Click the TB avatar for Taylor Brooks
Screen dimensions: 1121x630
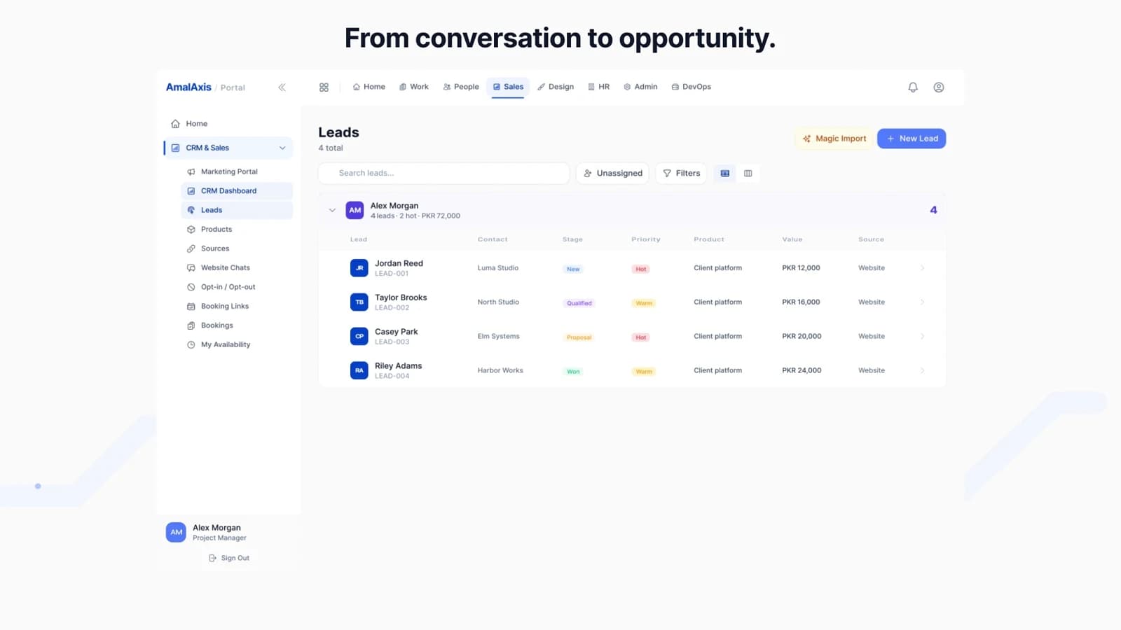359,302
